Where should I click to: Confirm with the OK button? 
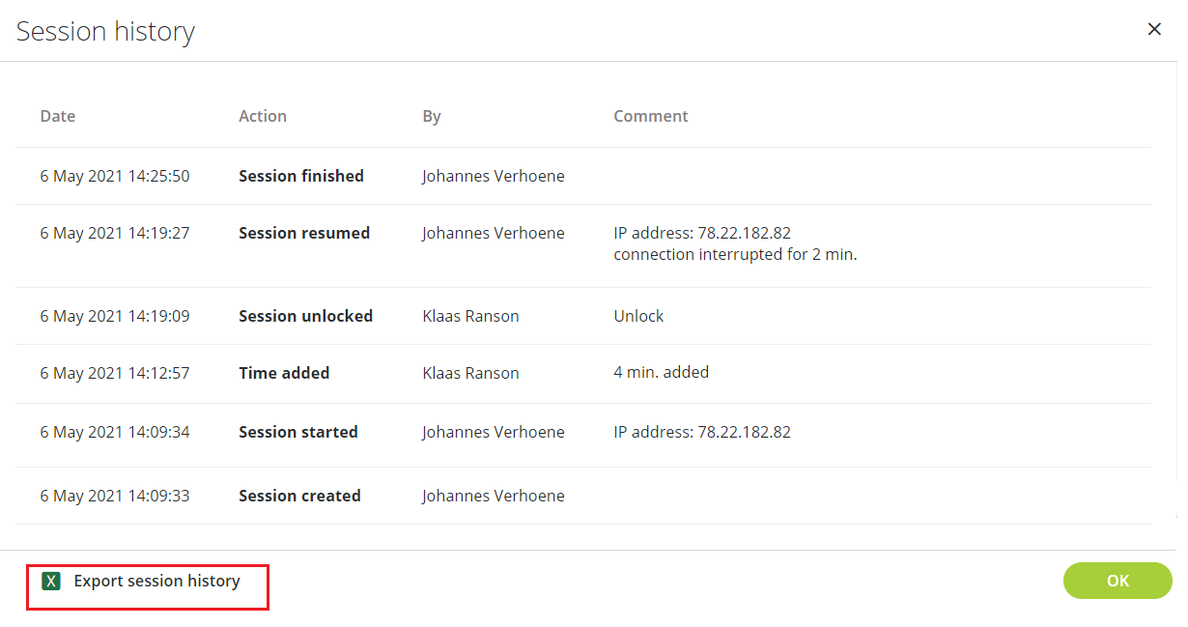coord(1117,581)
